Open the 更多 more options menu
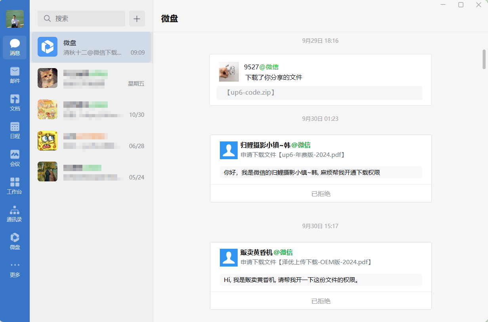Screen dimensions: 488x322 point(15,269)
